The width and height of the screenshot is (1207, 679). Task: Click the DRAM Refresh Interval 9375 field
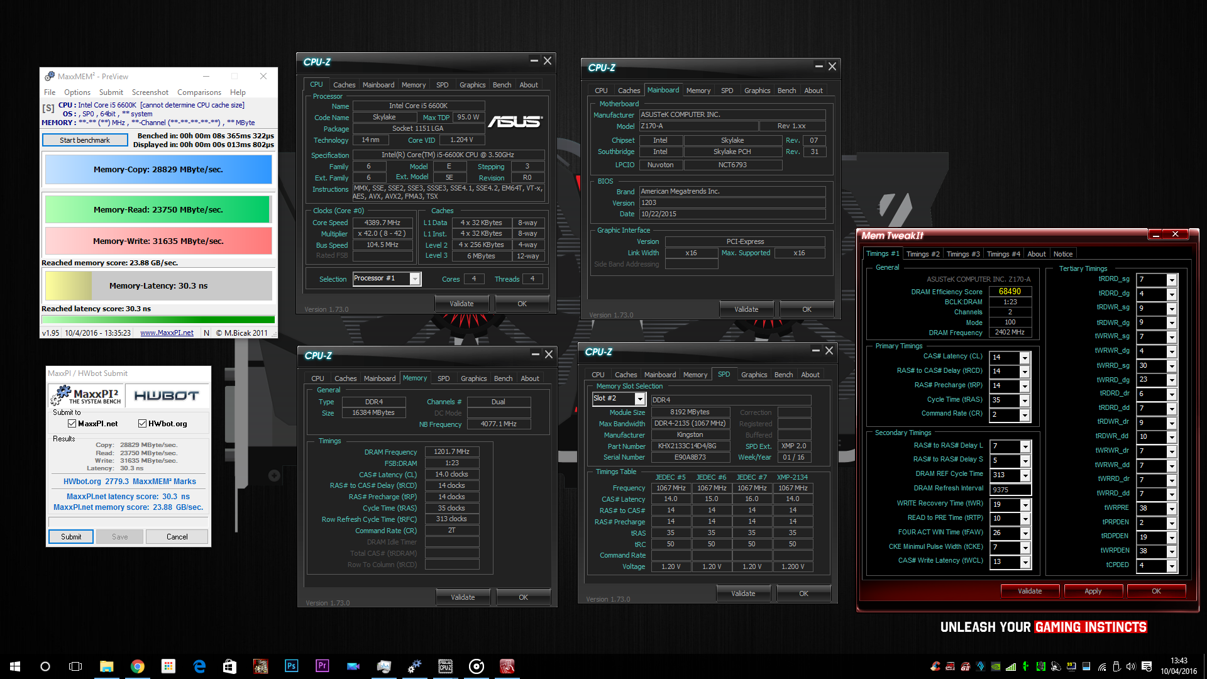click(1010, 490)
